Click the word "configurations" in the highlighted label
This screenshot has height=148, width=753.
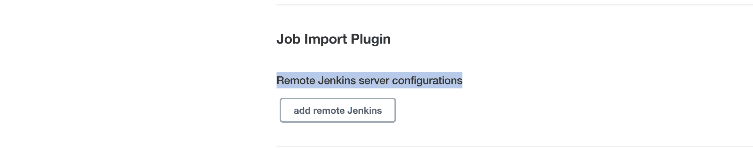click(427, 80)
